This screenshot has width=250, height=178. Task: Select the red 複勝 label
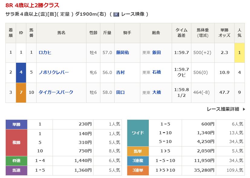coord(16,142)
